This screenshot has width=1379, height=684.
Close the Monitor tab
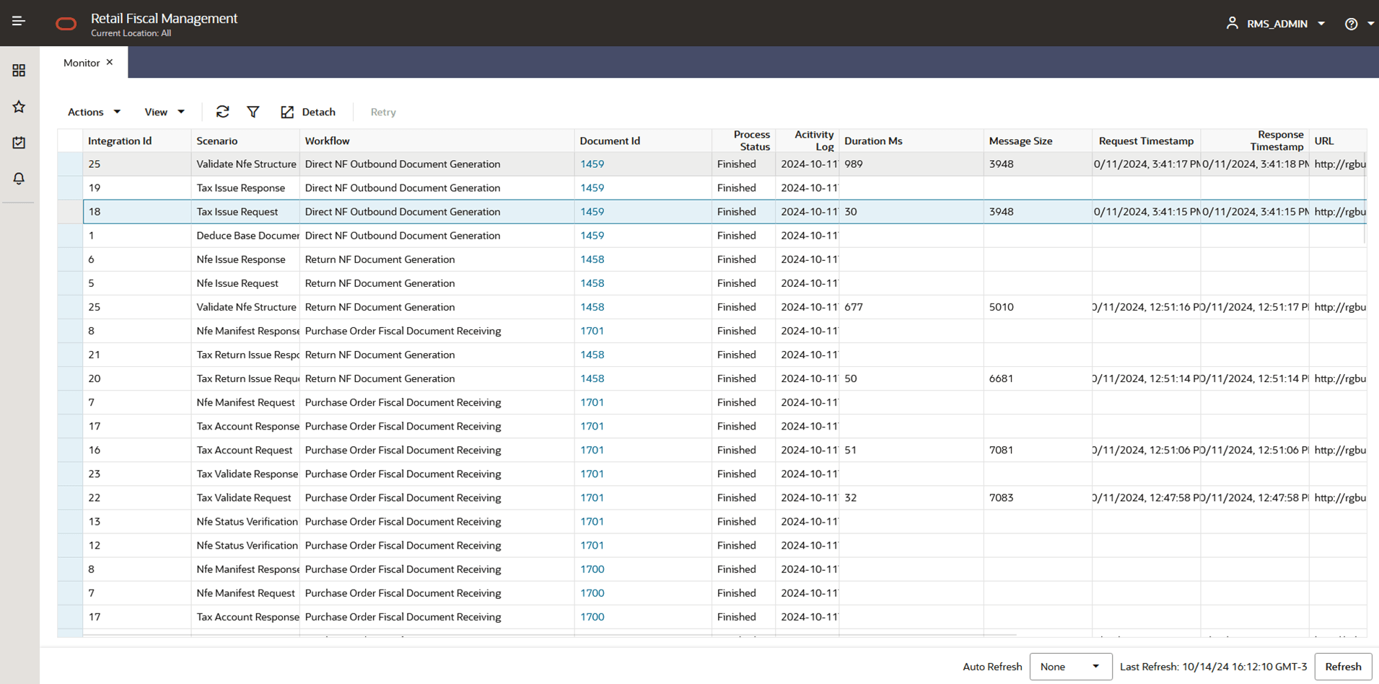pyautogui.click(x=110, y=62)
